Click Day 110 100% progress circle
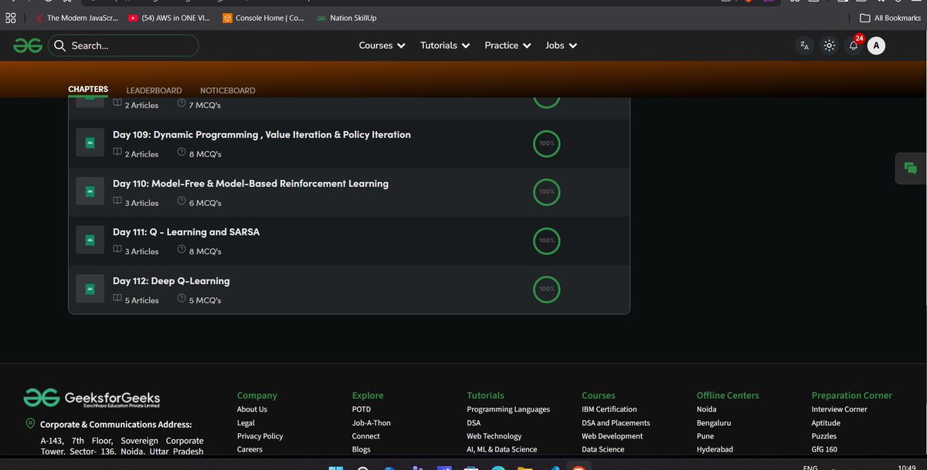This screenshot has height=470, width=927. [547, 191]
